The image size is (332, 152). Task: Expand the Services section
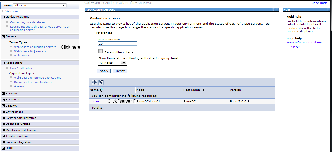coord(4,94)
